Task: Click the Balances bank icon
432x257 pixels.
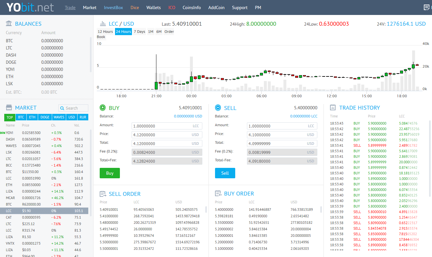Action: coord(9,23)
